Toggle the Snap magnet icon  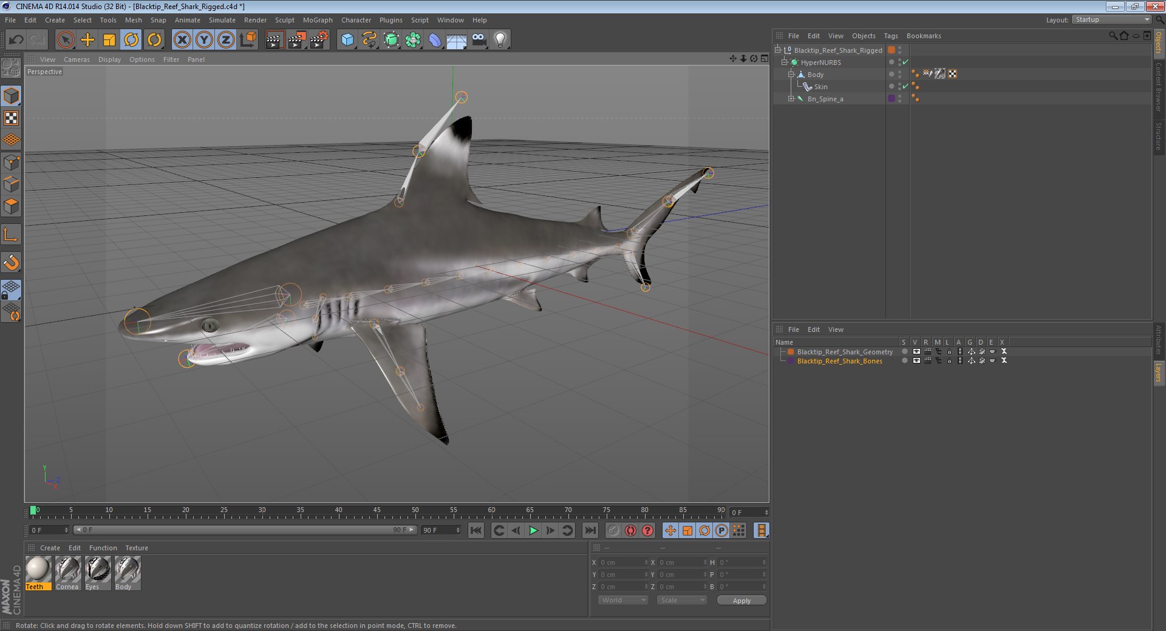11,262
